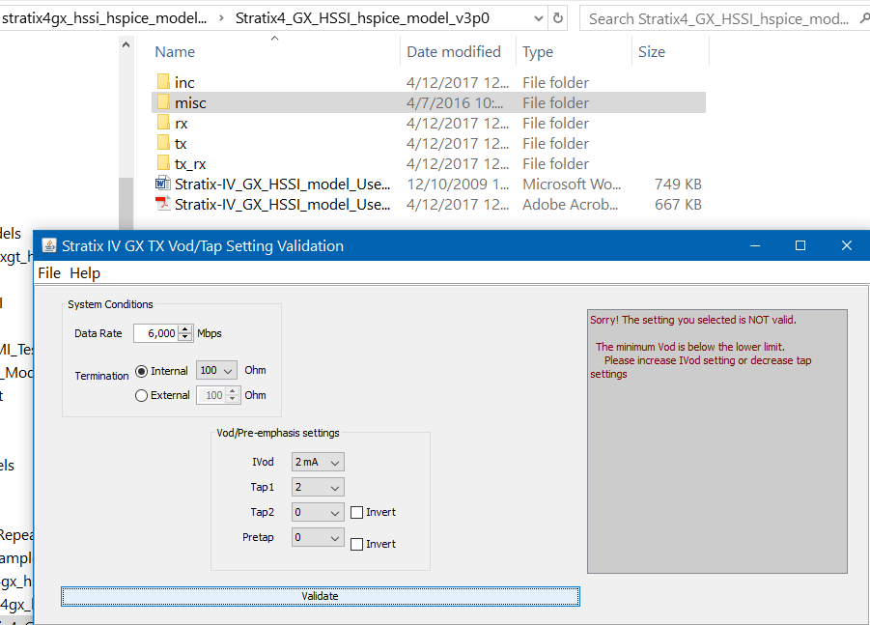Screen dimensions: 870x625
Task: Select the External termination radio button
Action: pos(142,395)
